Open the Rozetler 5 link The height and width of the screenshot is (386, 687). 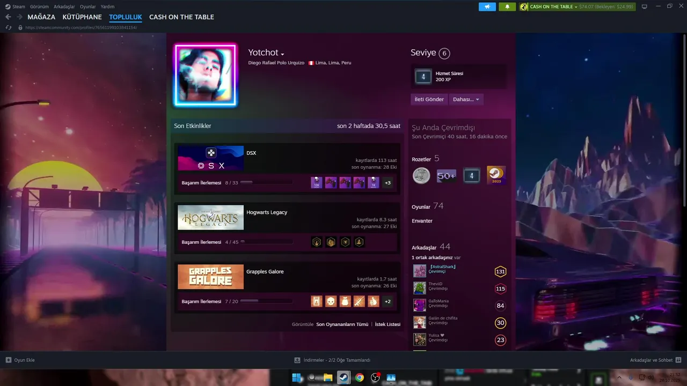coord(426,159)
